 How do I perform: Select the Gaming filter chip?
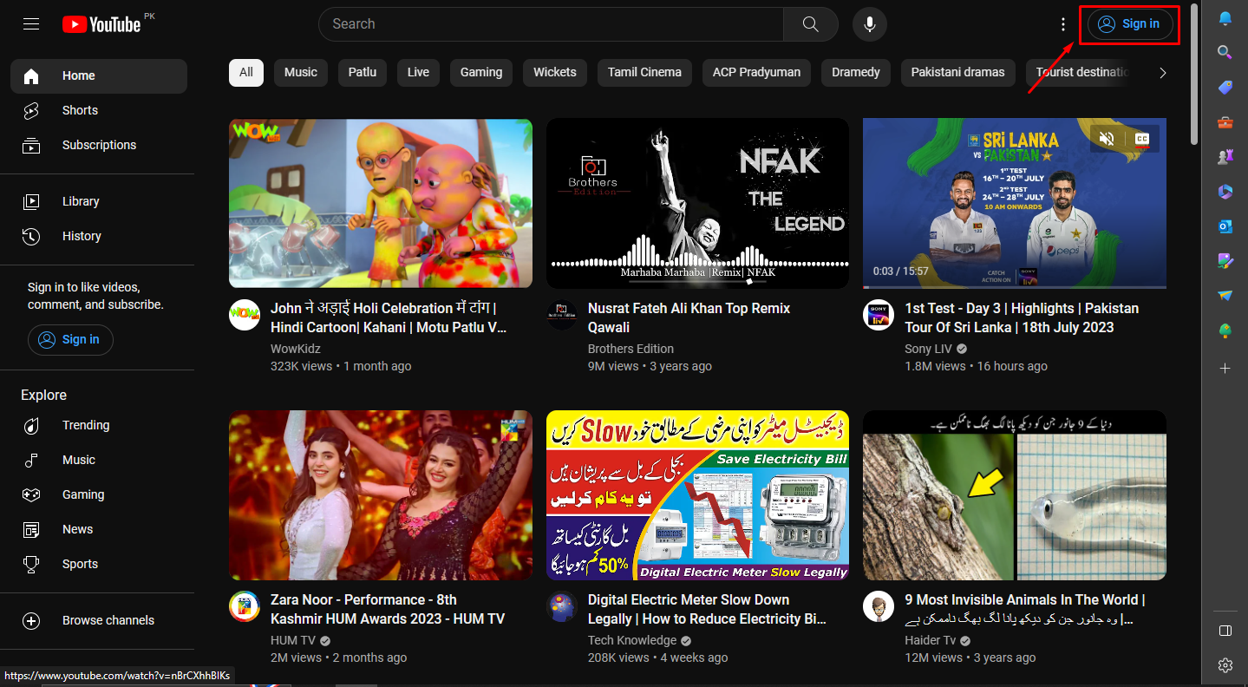(481, 72)
